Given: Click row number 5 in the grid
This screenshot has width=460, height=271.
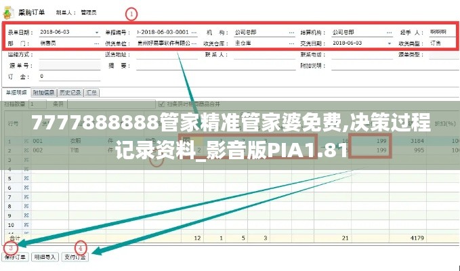Looking at the screenshot, I should point(9,179).
